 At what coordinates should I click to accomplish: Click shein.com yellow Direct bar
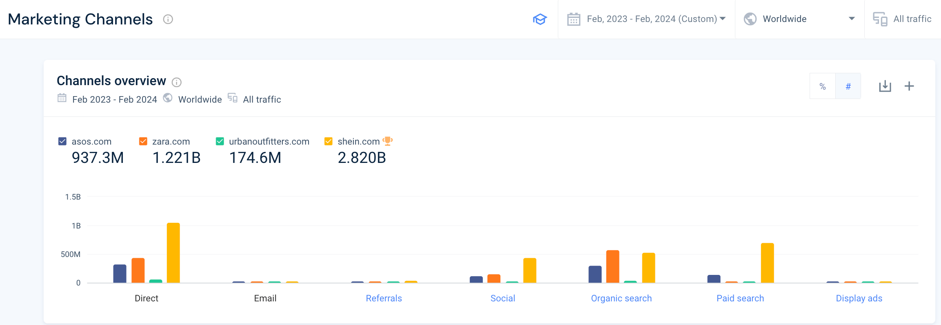(x=173, y=253)
